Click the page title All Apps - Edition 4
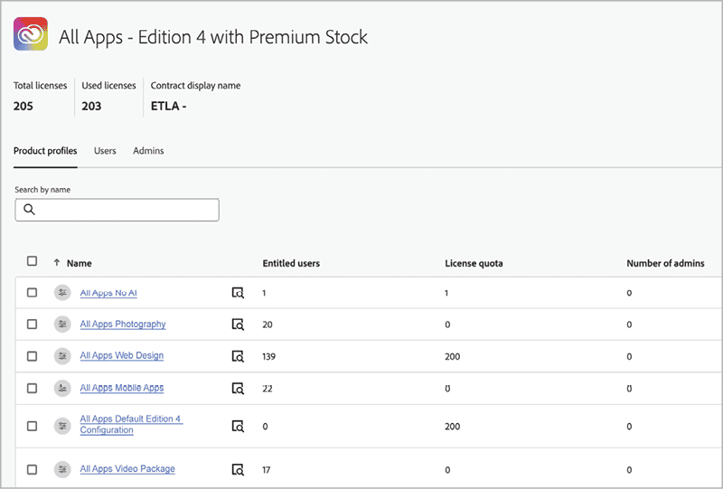 213,37
